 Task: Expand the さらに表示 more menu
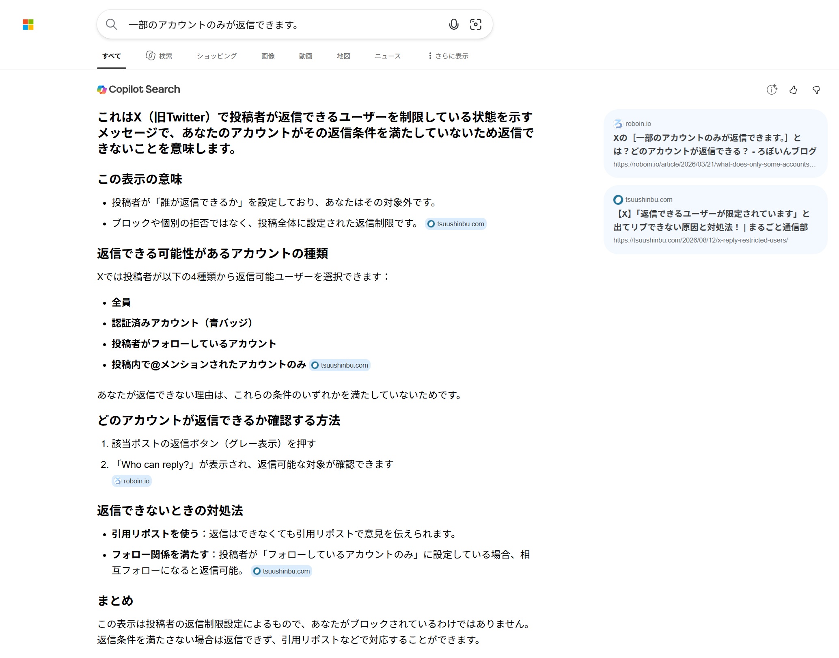(x=448, y=56)
